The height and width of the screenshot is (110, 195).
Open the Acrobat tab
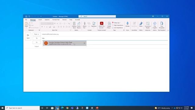[x=77, y=20]
